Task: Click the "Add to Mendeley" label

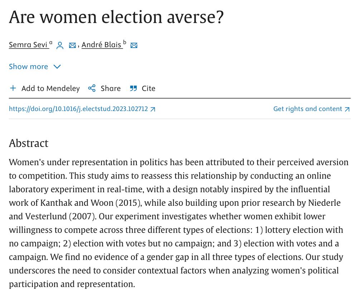Action: pyautogui.click(x=50, y=88)
